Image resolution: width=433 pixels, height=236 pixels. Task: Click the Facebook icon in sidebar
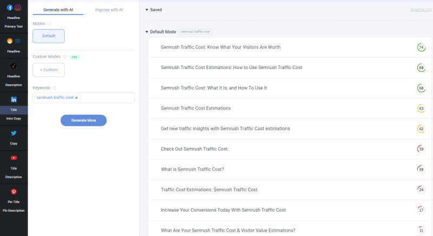10,8
